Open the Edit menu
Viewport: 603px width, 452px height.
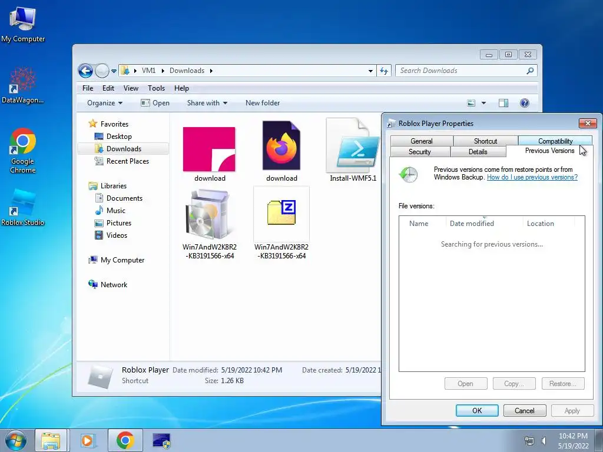tap(108, 88)
